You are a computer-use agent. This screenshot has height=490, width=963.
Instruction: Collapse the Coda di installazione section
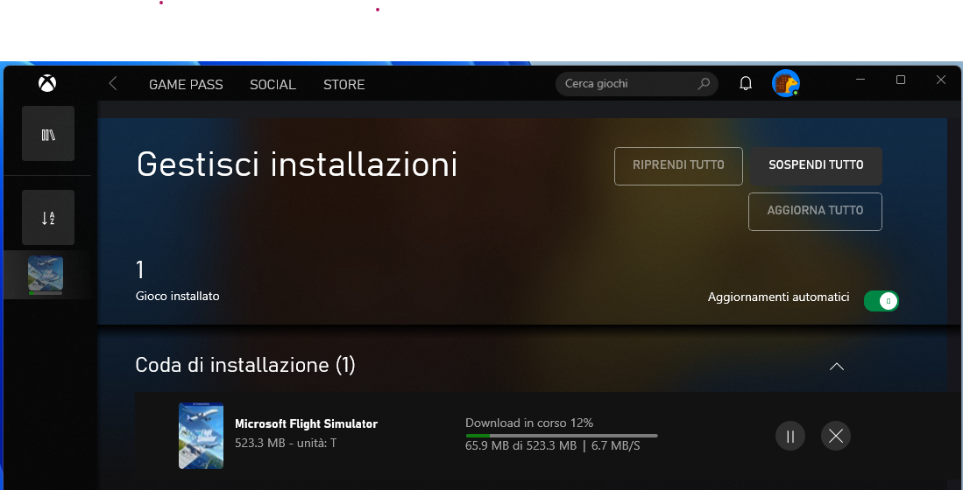coord(837,366)
